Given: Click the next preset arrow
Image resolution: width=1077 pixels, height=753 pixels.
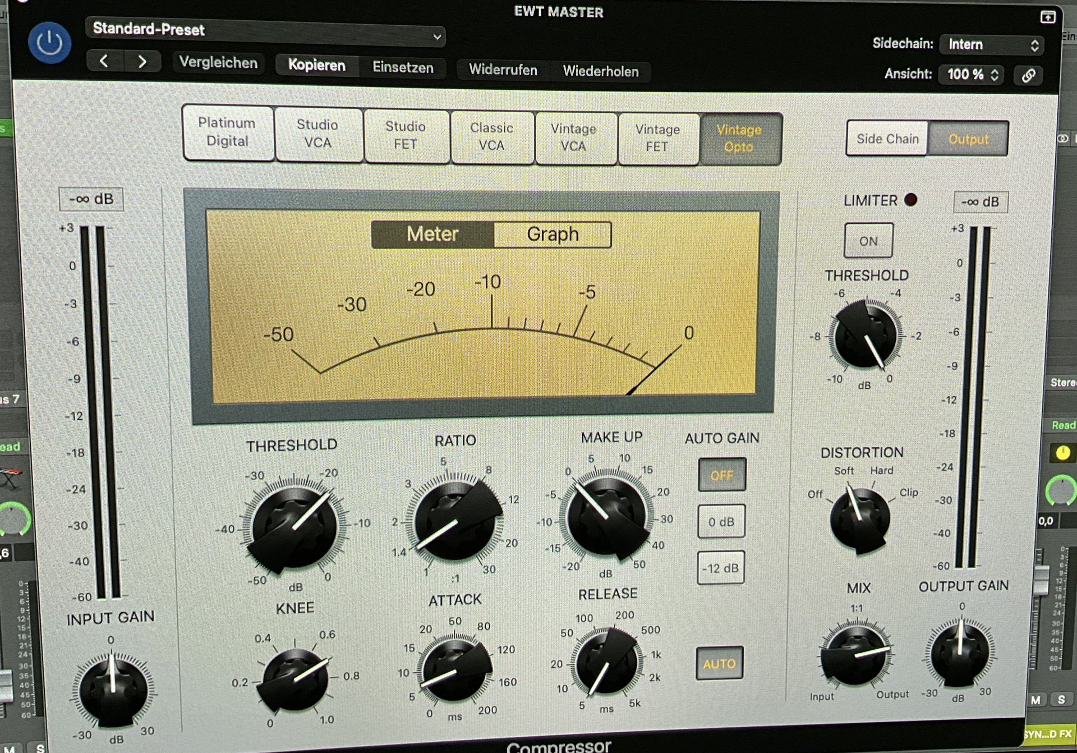Looking at the screenshot, I should 142,61.
